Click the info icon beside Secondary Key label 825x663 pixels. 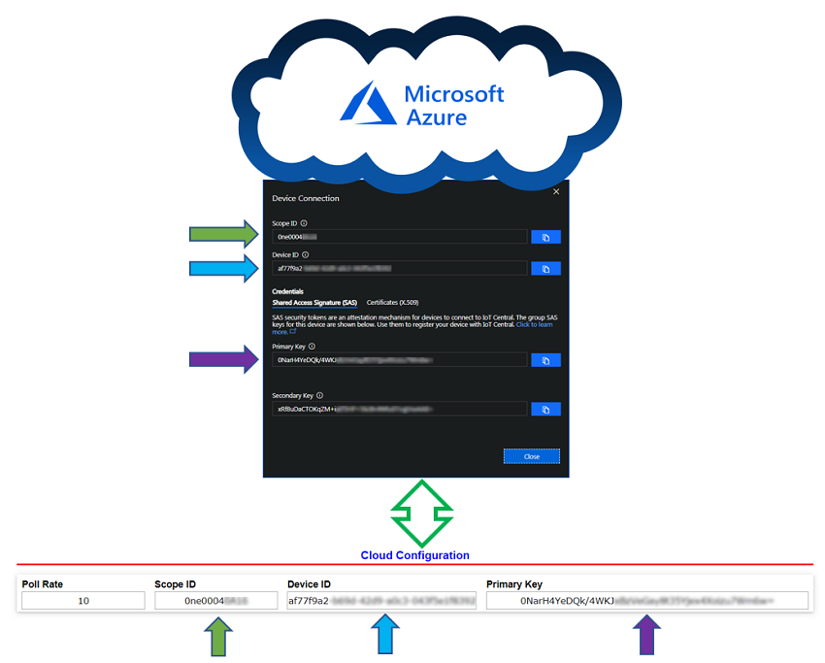(320, 395)
